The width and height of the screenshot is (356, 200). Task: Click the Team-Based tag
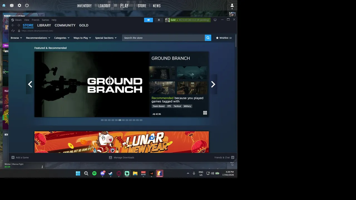[159, 106]
